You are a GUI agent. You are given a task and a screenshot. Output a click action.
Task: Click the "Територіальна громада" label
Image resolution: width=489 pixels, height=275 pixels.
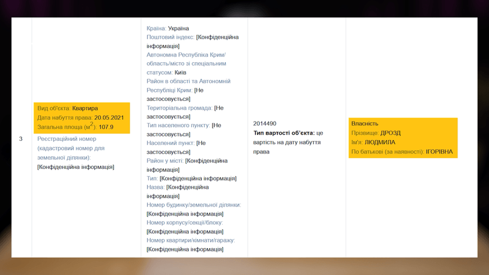179,108
